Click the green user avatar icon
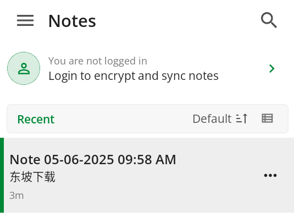 pyautogui.click(x=24, y=68)
